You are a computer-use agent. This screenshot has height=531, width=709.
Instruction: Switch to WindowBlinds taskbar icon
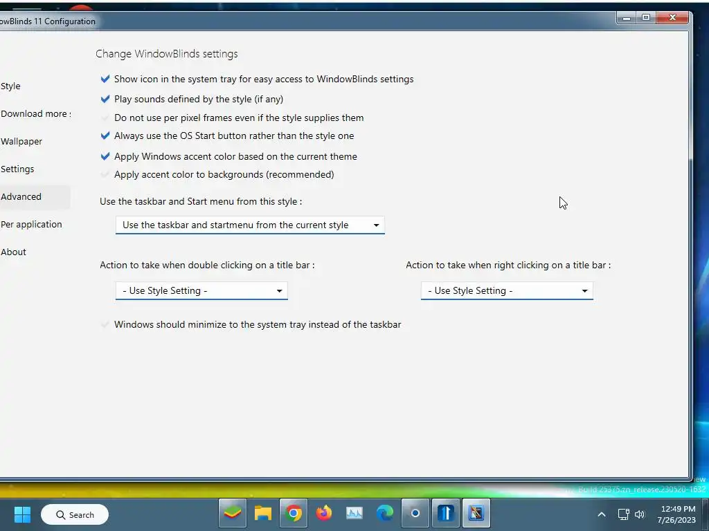click(x=476, y=514)
